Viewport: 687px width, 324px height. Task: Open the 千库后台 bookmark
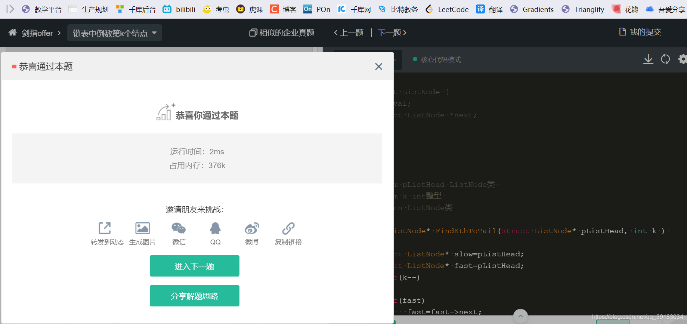pyautogui.click(x=136, y=9)
